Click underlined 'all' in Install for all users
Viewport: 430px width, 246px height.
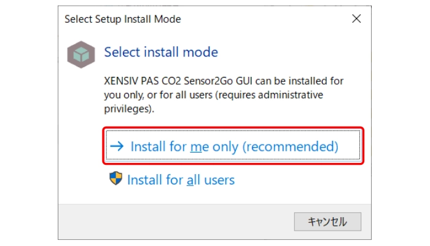(x=193, y=180)
